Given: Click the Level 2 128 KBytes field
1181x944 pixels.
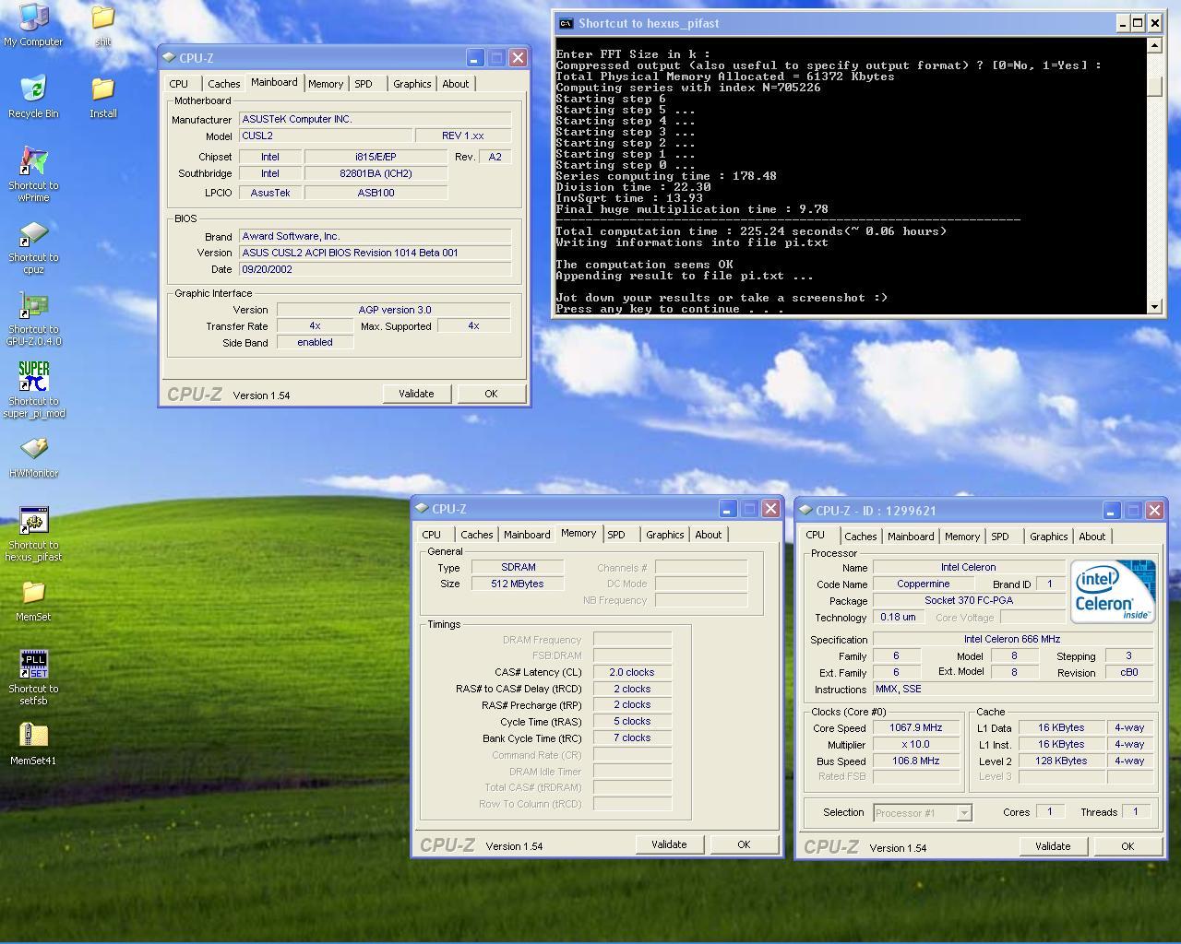Looking at the screenshot, I should 1062,761.
